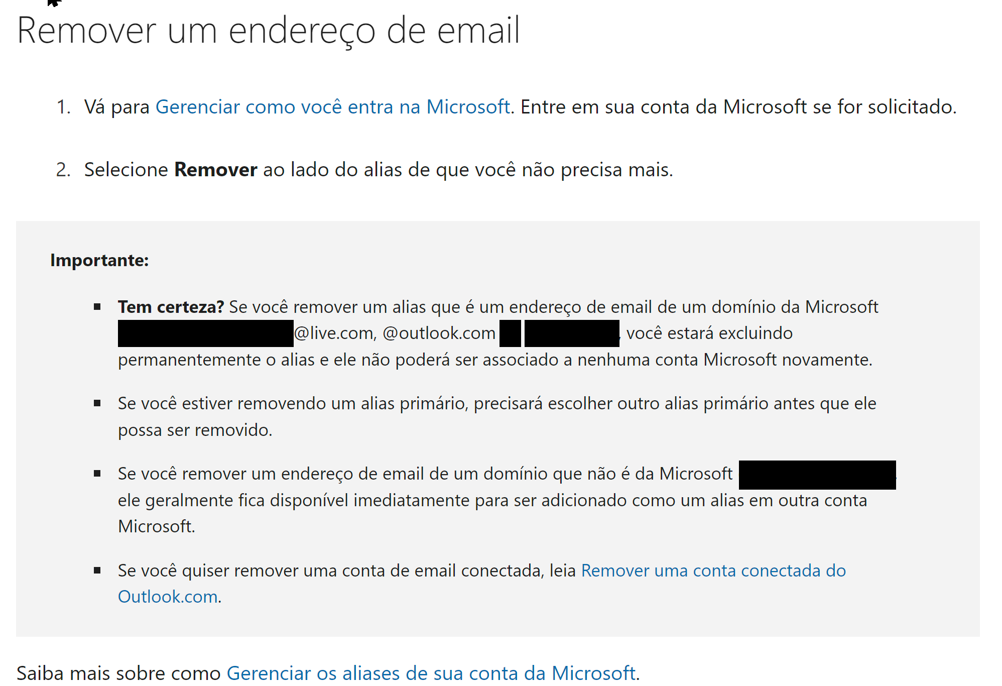1002x686 pixels.
Task: Click the bold word Remover in step 2
Action: point(215,170)
